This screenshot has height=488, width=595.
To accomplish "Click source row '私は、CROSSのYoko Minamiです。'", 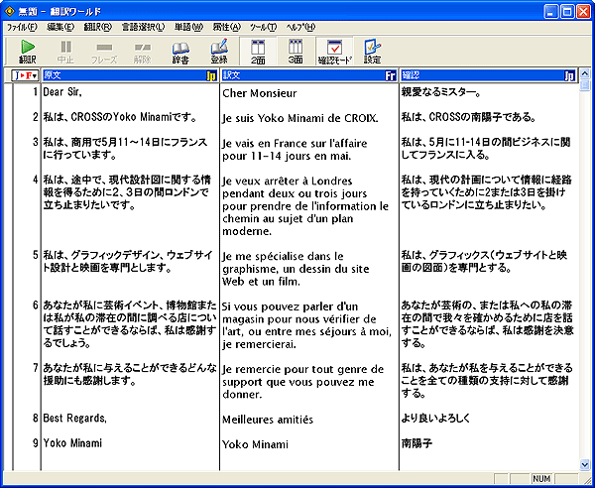I will click(x=120, y=117).
